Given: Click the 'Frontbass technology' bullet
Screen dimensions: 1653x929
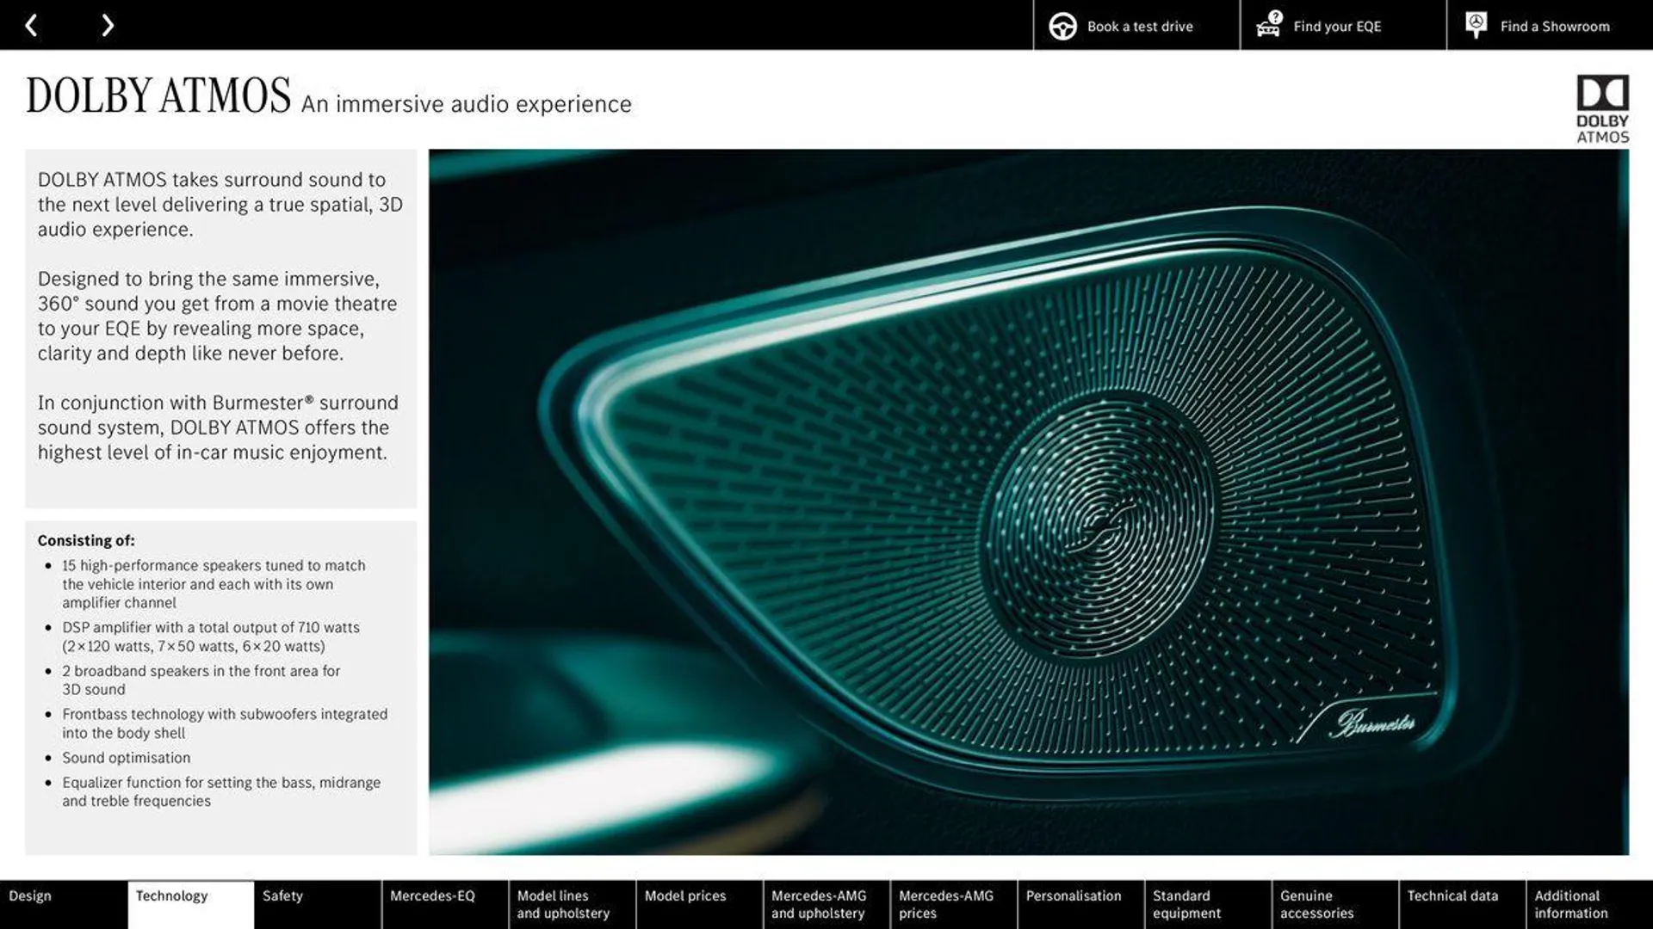Looking at the screenshot, I should [225, 723].
